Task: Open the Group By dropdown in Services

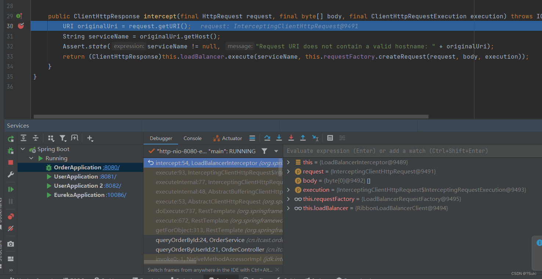Action: [51, 138]
